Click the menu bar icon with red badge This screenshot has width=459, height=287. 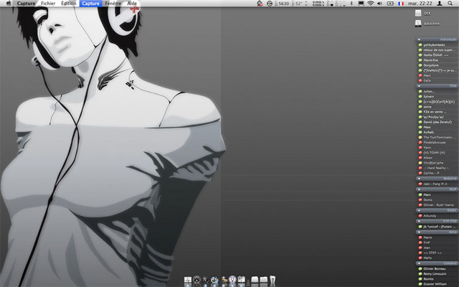(260, 4)
